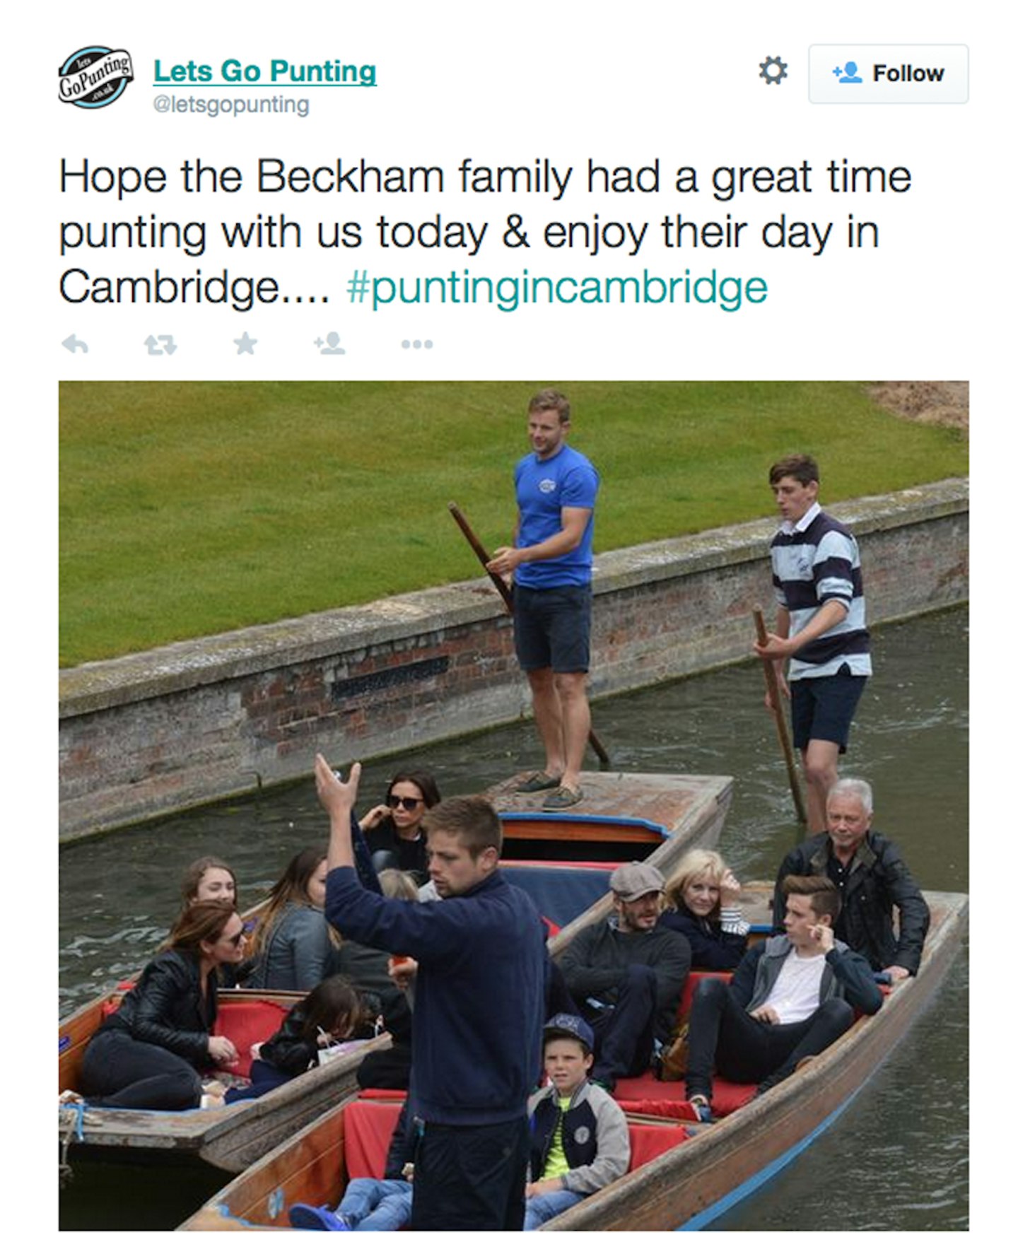Viewport: 1018px width, 1259px height.
Task: Click the add-person icon below the tweet
Action: (x=329, y=344)
